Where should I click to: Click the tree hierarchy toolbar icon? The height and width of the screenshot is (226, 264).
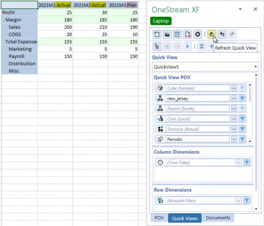point(157,46)
